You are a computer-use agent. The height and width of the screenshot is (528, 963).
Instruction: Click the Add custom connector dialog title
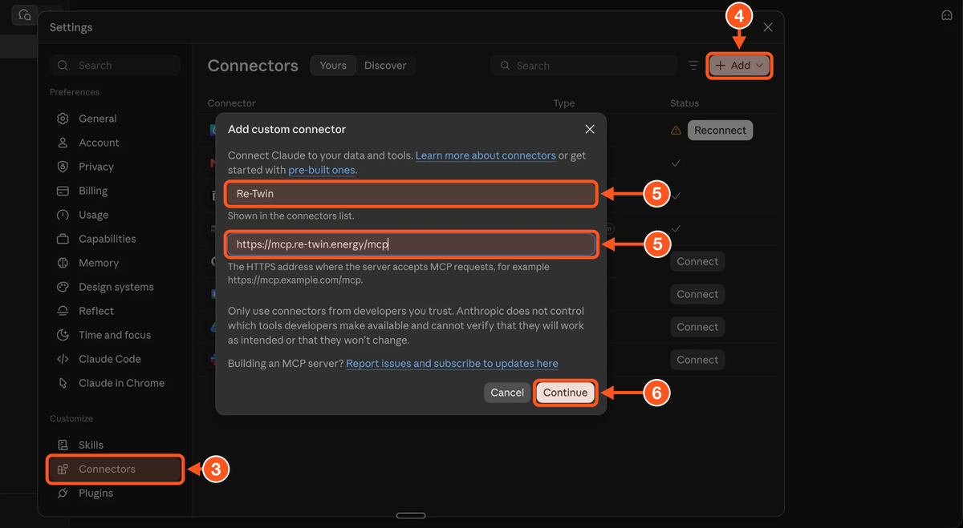click(286, 129)
